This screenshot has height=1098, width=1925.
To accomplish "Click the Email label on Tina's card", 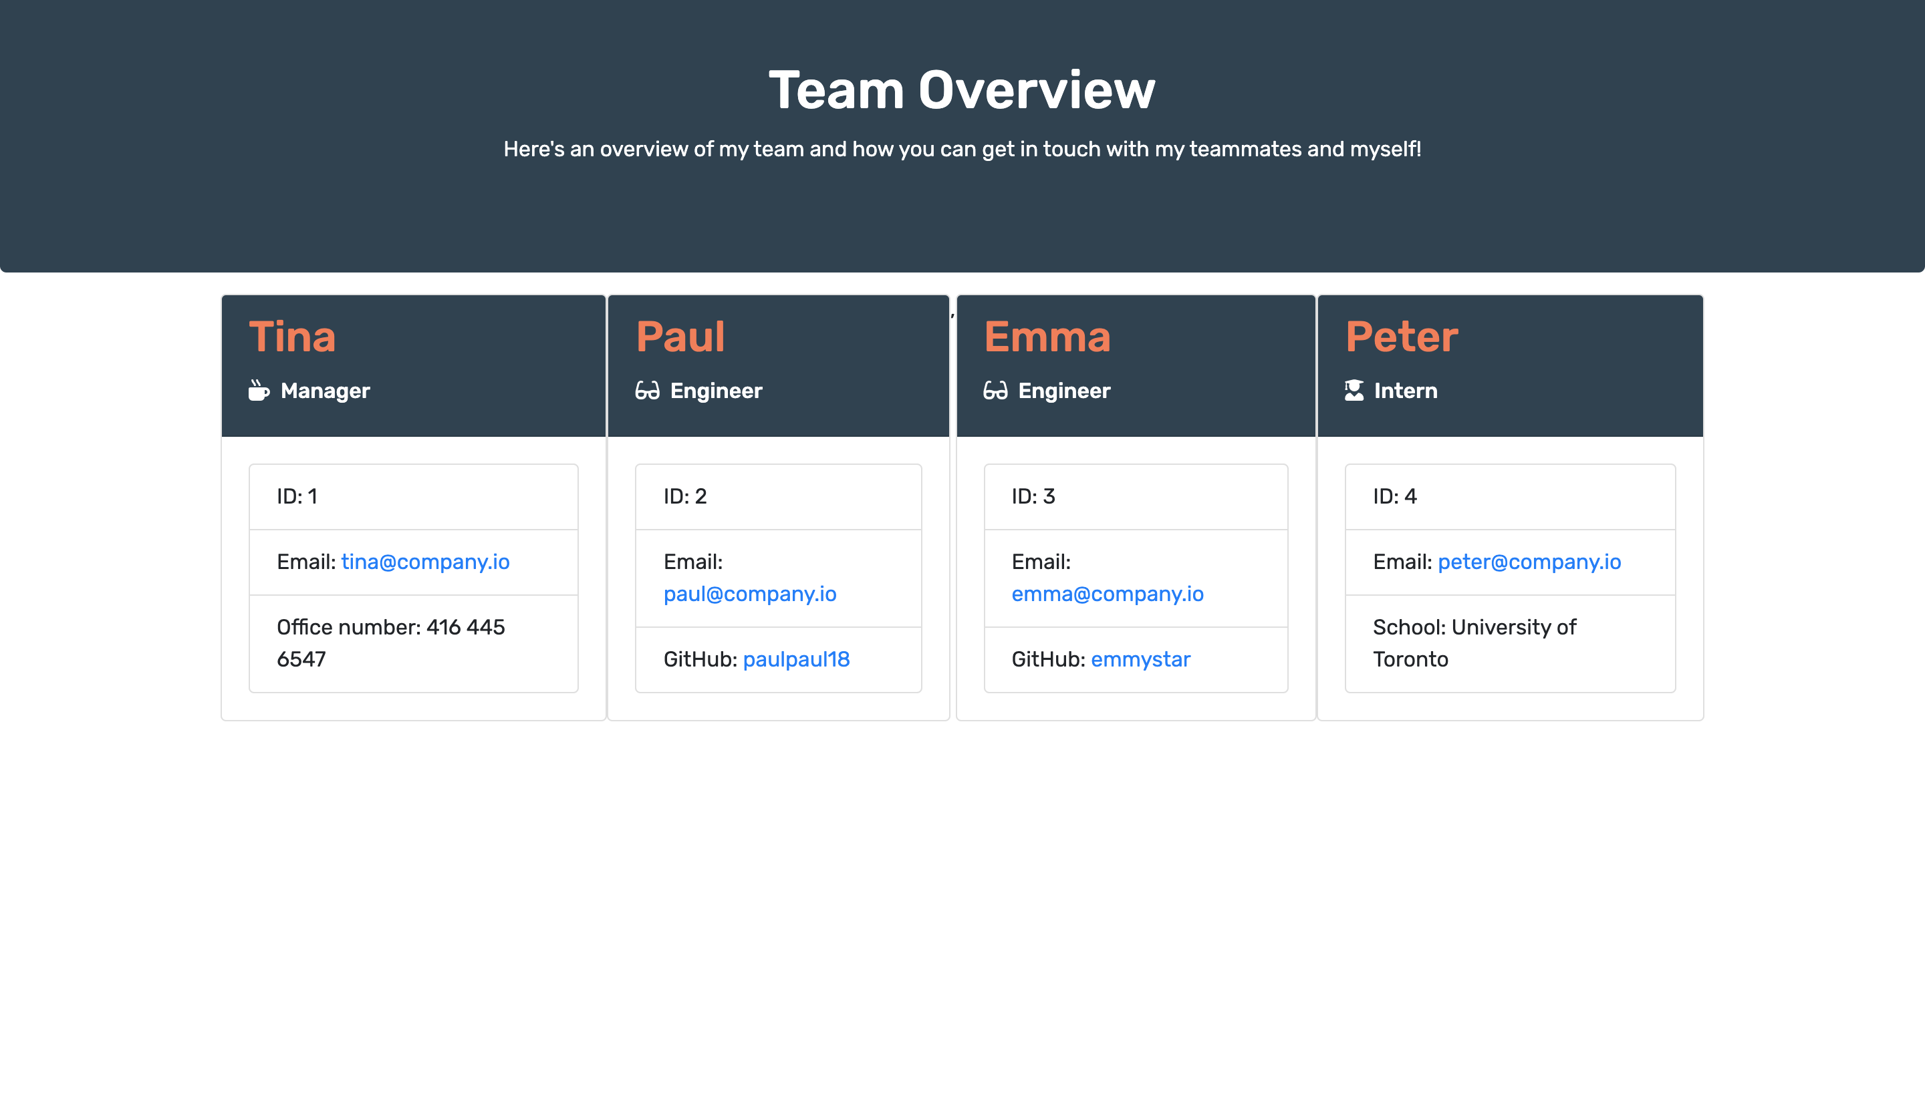I will [306, 562].
